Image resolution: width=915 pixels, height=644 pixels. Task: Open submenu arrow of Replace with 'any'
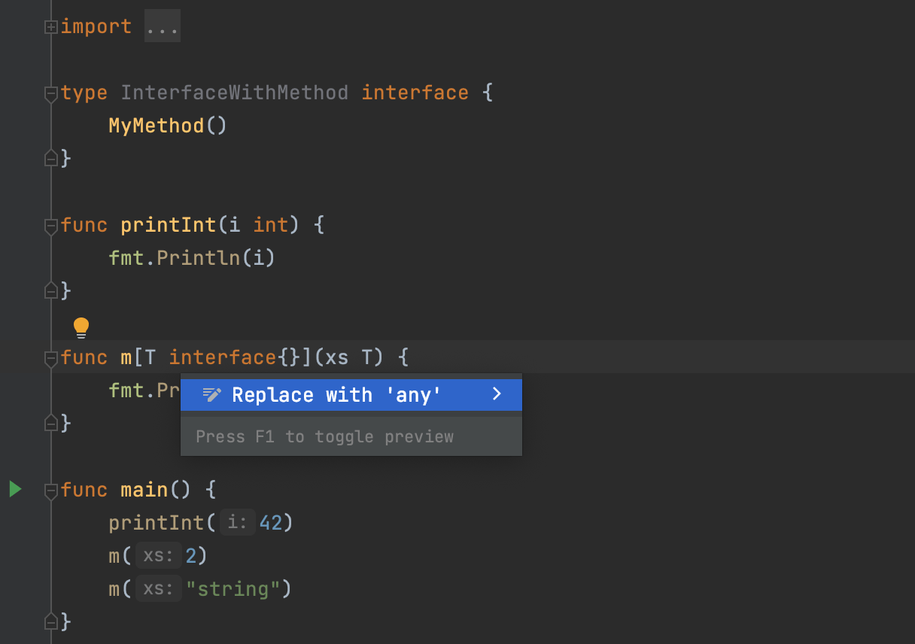(497, 394)
